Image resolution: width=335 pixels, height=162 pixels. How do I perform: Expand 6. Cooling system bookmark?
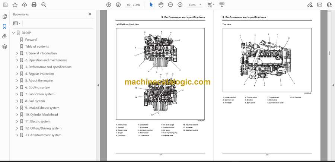(x=17, y=88)
